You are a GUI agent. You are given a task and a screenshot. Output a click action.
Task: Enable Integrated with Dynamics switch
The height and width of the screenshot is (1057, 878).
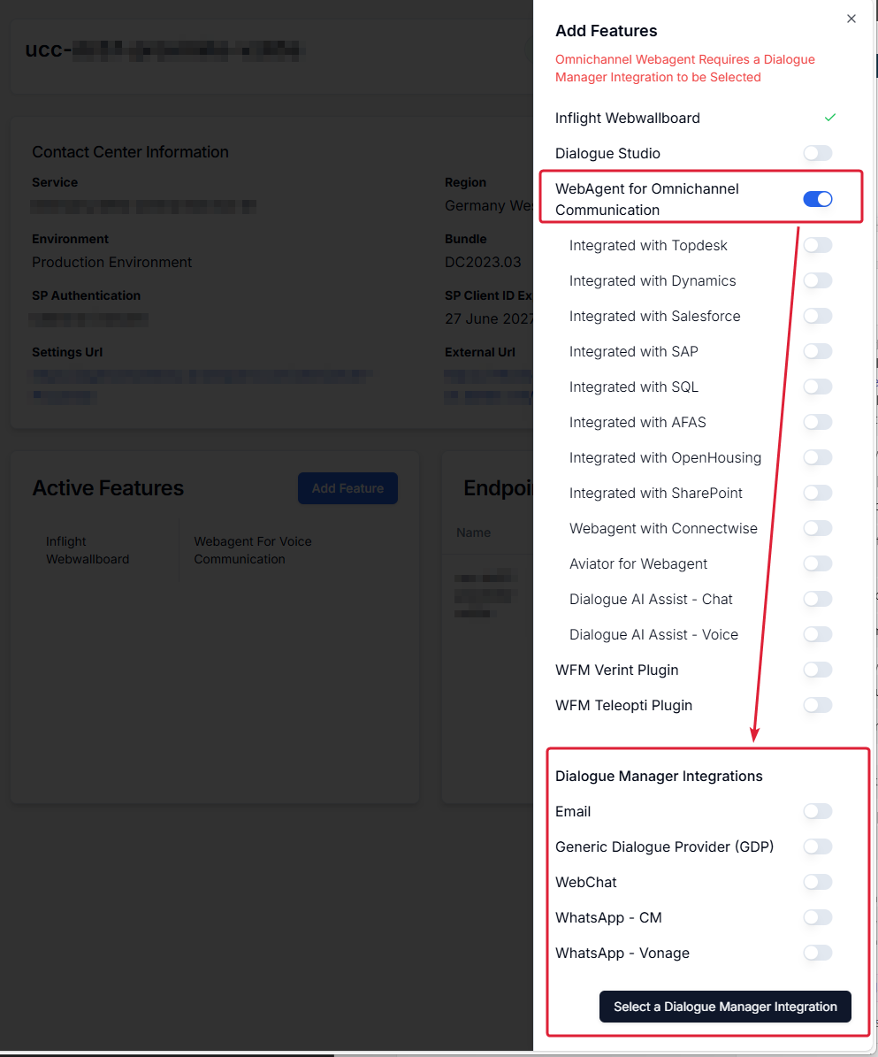(x=817, y=280)
